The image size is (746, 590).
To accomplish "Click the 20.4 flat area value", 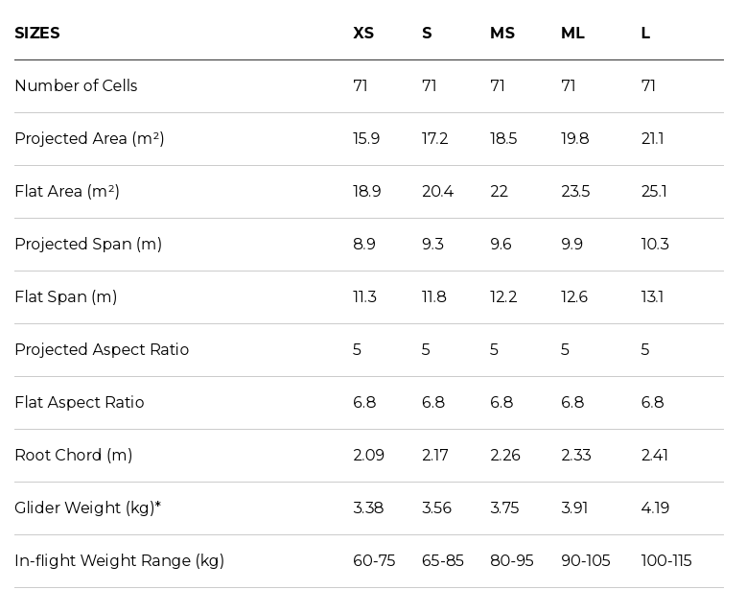I will (437, 192).
